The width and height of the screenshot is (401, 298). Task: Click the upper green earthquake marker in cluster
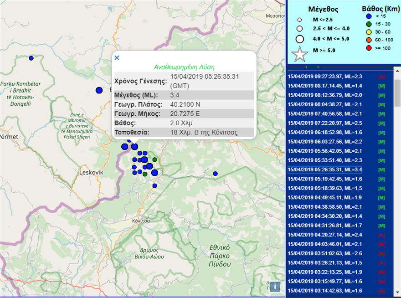pos(155,159)
